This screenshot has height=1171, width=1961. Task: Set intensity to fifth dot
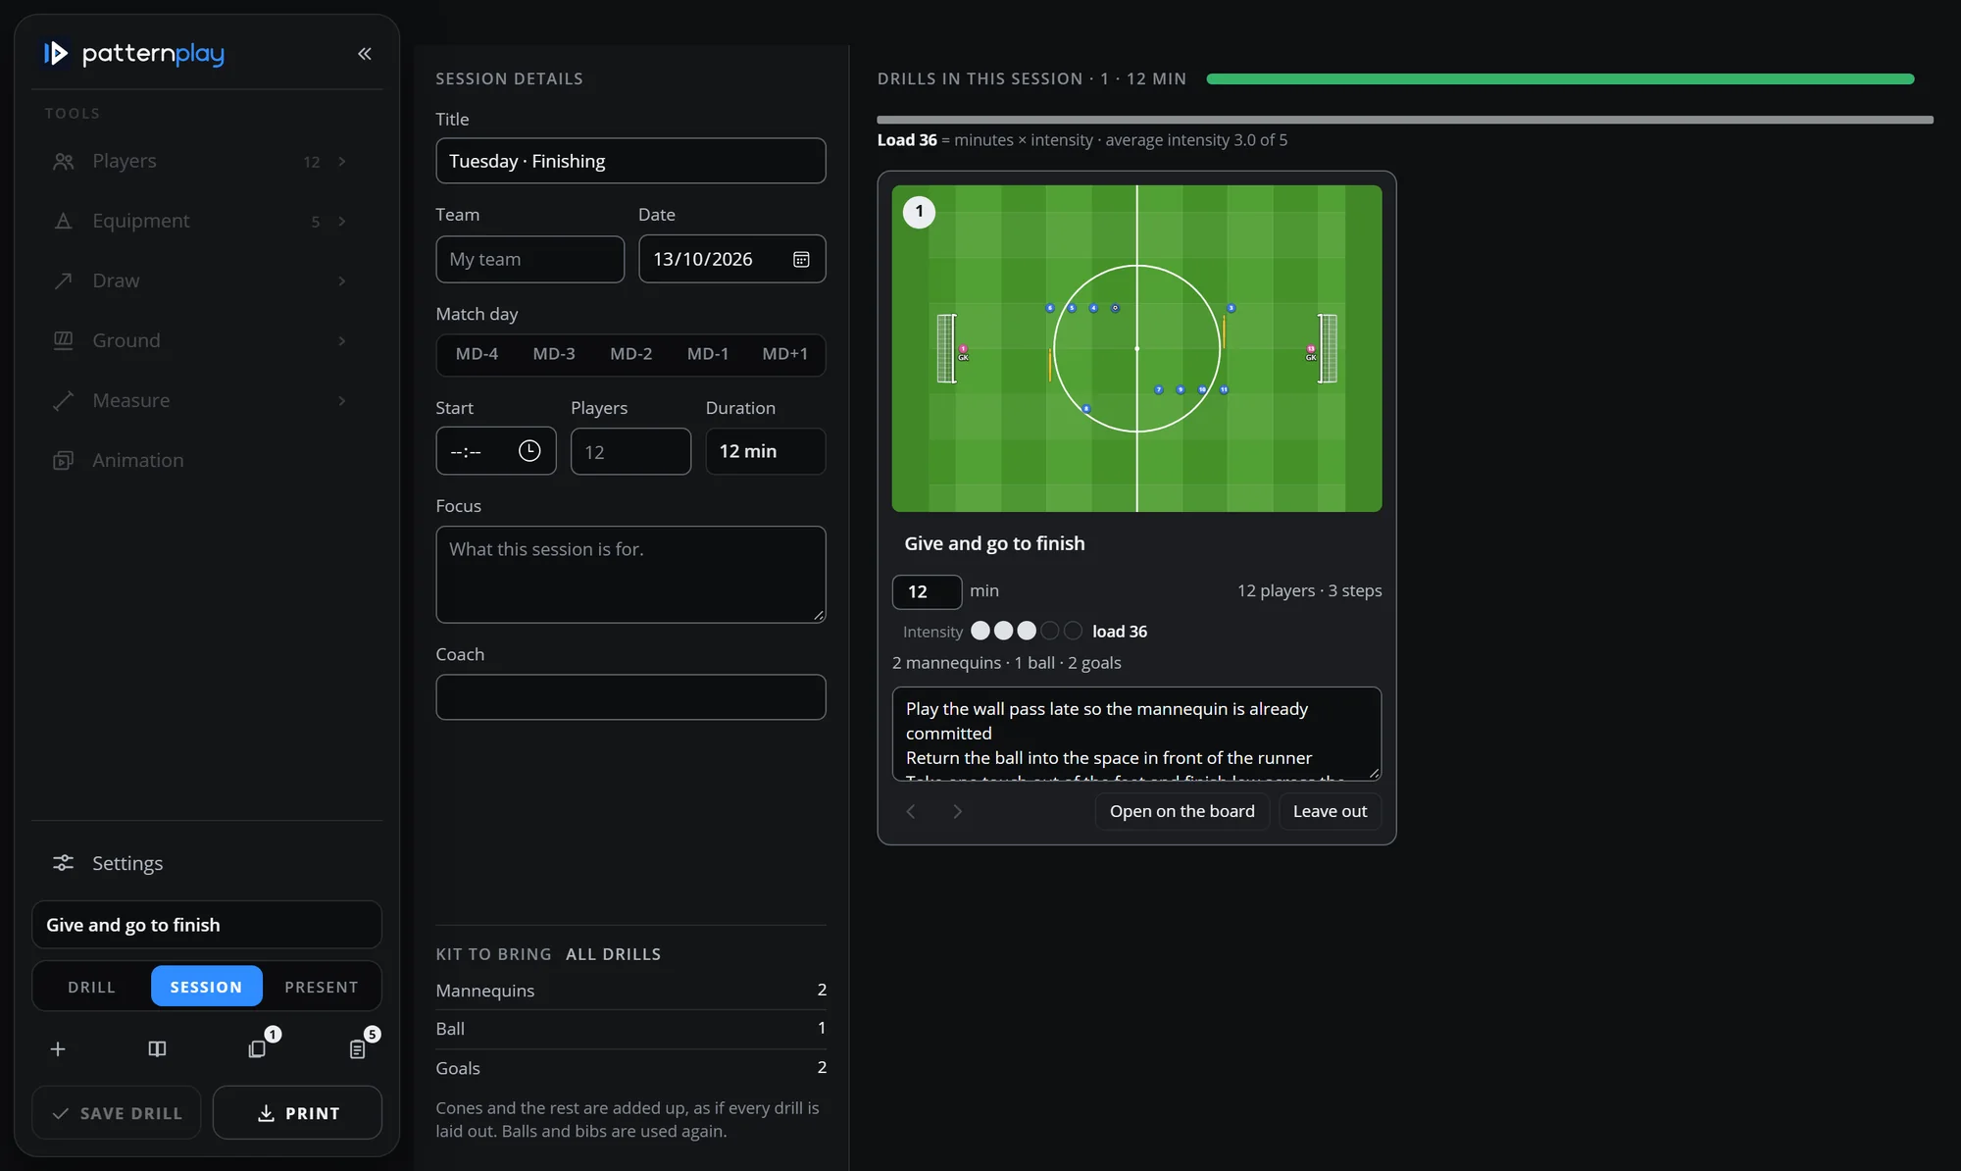1074,631
